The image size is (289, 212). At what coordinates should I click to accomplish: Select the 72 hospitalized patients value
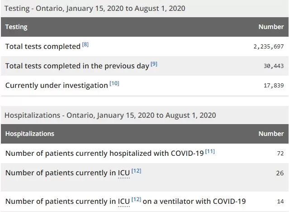(x=280, y=154)
